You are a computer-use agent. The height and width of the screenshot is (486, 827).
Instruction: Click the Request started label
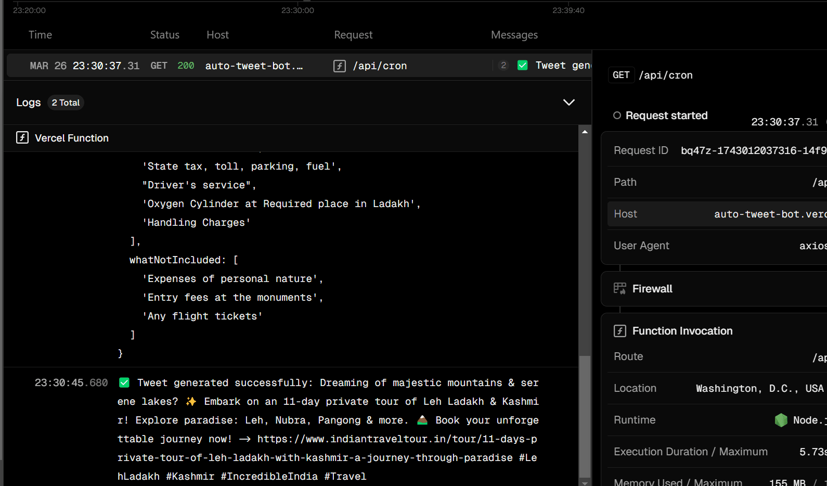(666, 116)
